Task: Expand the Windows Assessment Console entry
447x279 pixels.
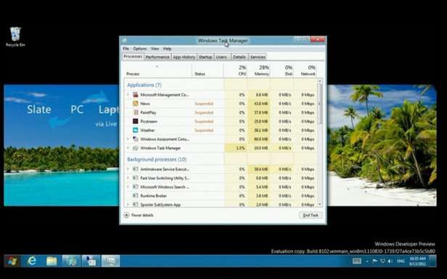Action: point(128,139)
